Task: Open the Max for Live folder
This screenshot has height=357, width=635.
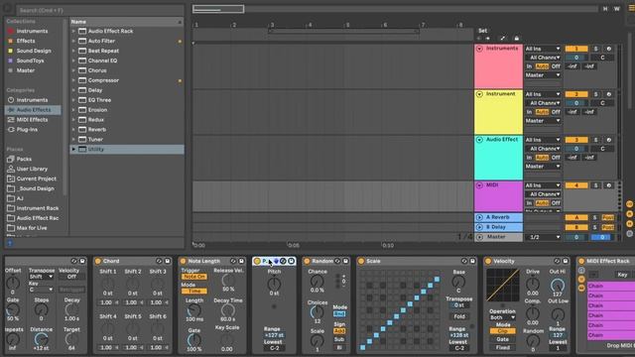Action: [32, 228]
